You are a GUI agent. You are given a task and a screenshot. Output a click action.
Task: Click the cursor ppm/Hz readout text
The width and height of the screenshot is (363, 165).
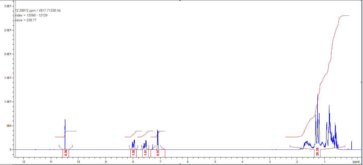coord(38,11)
